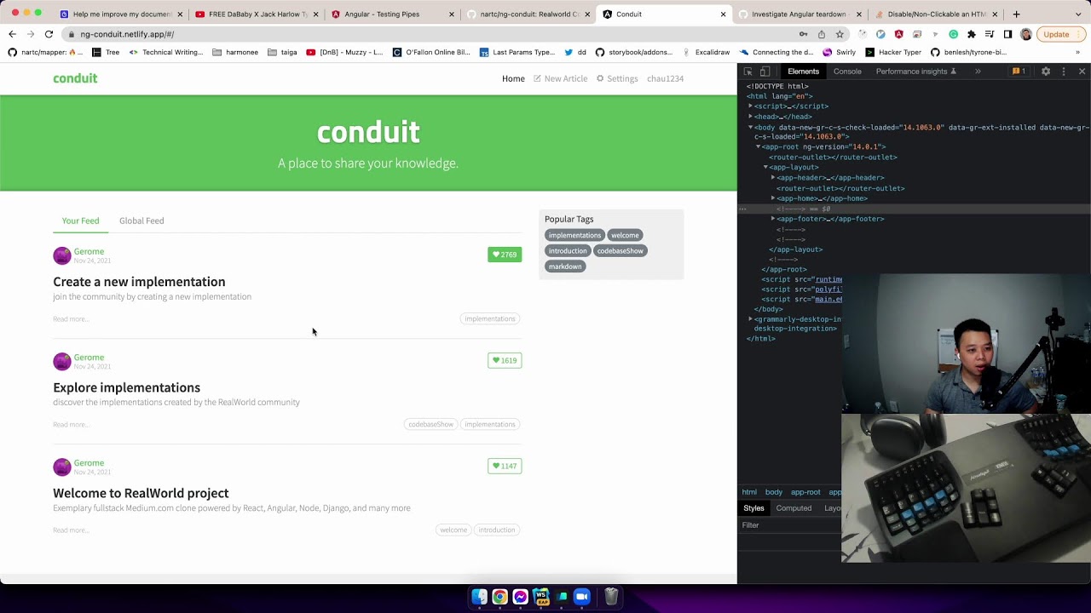Filter by the markdown popular tag
Viewport: 1091px width, 613px height.
point(565,266)
